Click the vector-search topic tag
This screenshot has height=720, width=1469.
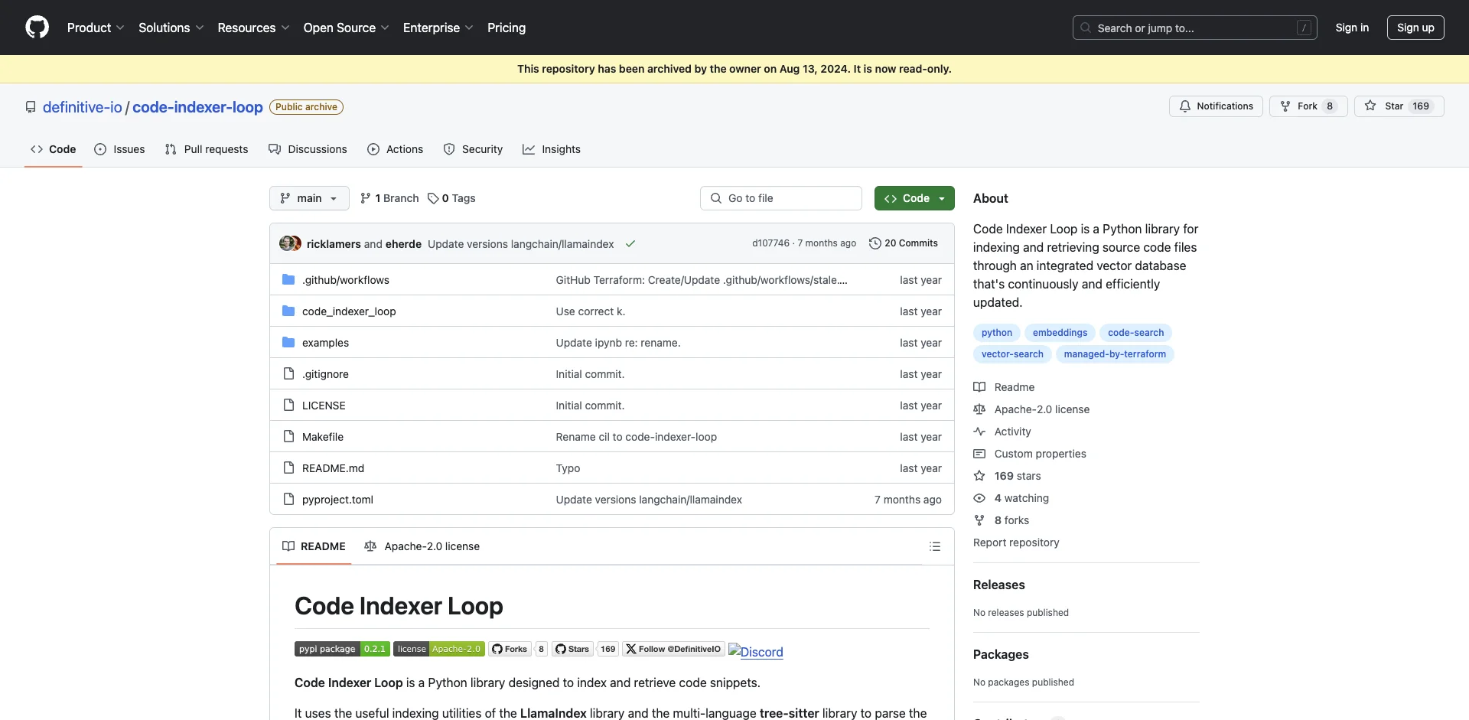pyautogui.click(x=1012, y=354)
